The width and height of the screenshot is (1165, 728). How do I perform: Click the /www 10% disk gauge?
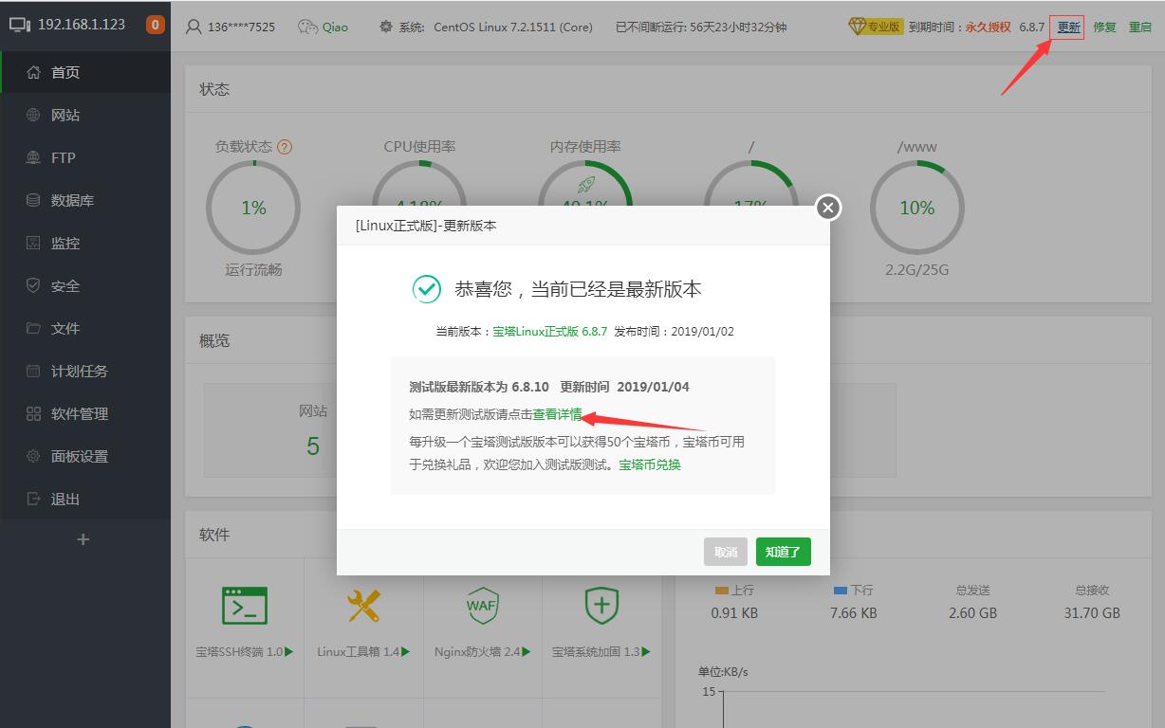(917, 208)
